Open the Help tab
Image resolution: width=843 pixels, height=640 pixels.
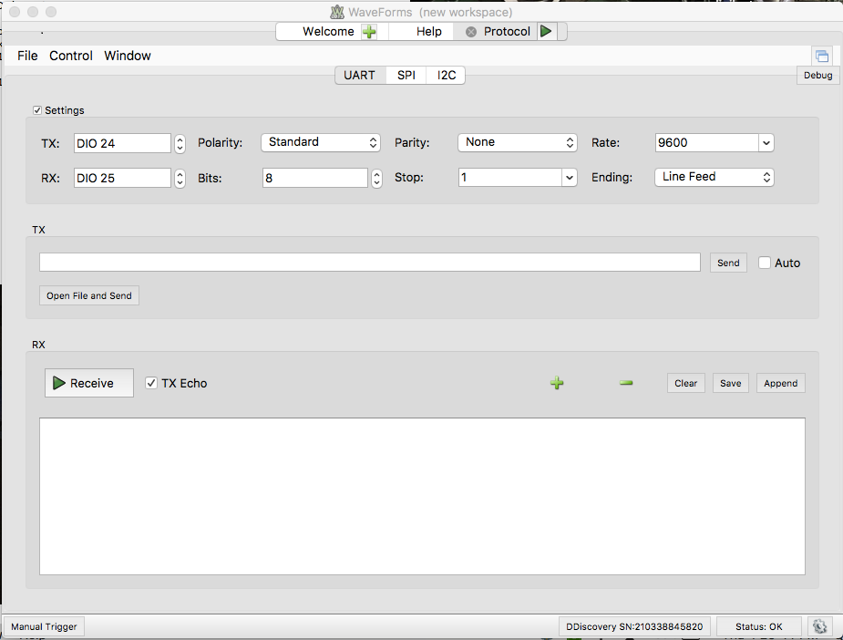point(428,32)
